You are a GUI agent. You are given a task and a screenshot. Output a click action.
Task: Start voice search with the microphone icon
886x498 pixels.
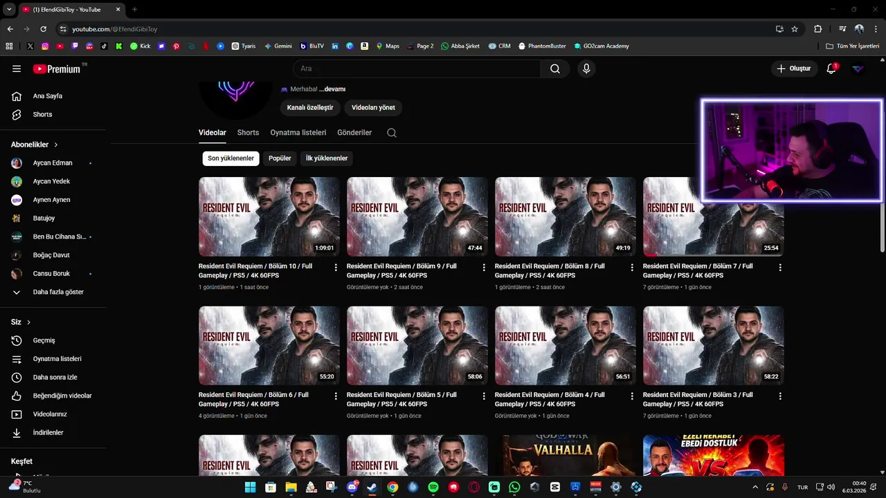[x=586, y=68]
